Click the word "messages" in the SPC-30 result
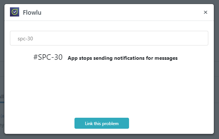 (x=166, y=58)
